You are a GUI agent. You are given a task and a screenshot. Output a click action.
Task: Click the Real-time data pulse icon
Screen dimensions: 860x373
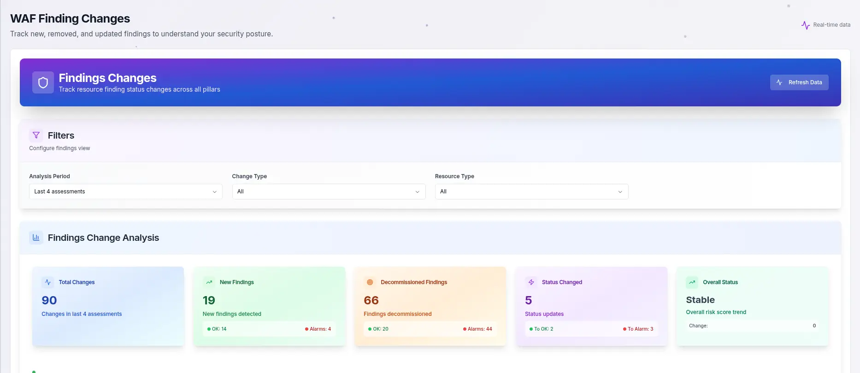[805, 25]
